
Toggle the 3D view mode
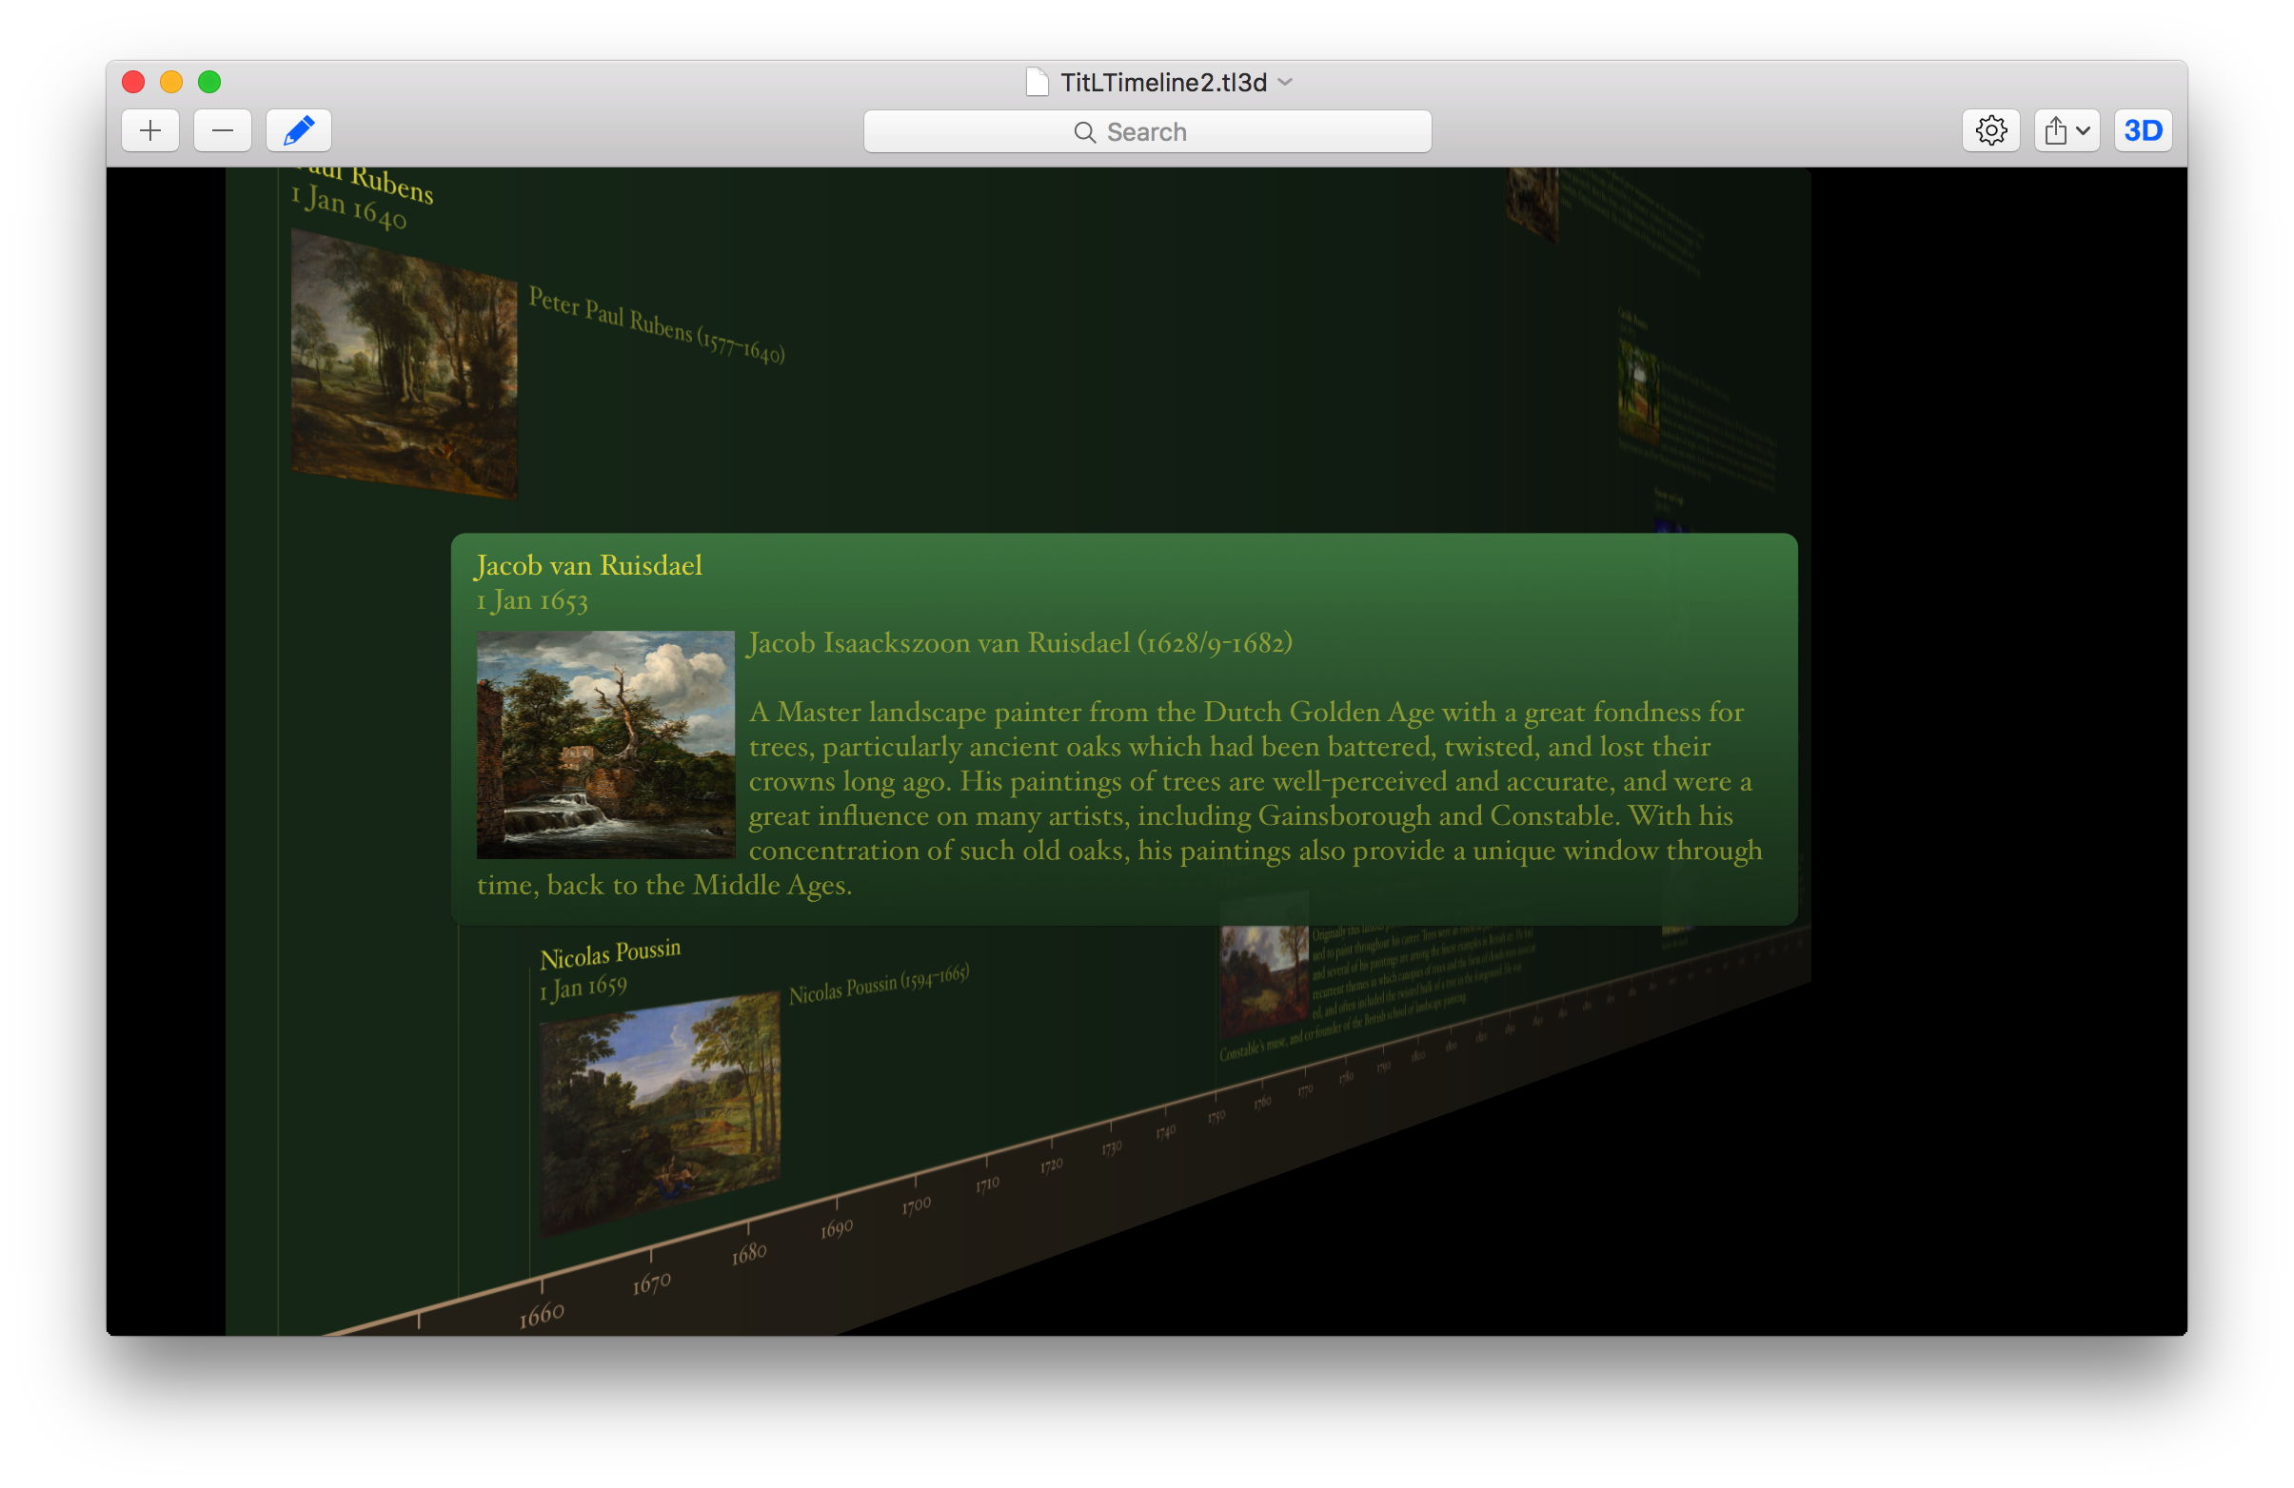[2143, 131]
